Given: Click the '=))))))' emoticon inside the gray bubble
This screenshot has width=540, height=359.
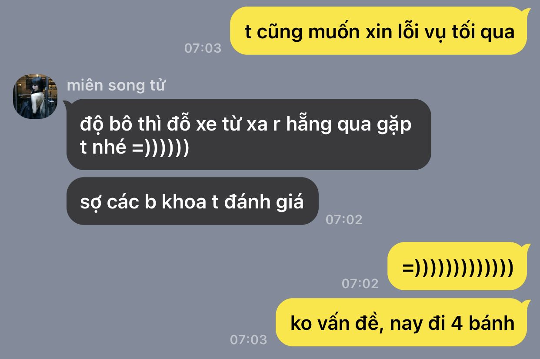Looking at the screenshot, I should (x=160, y=148).
